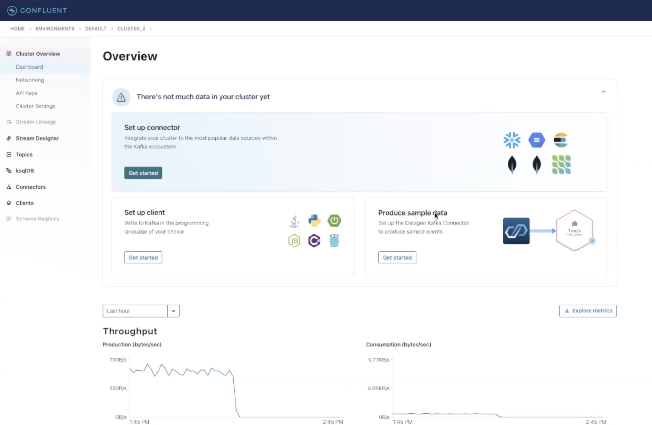Click the Elasticsearch connector icon
Viewport: 652px width, 425px height.
coord(561,140)
